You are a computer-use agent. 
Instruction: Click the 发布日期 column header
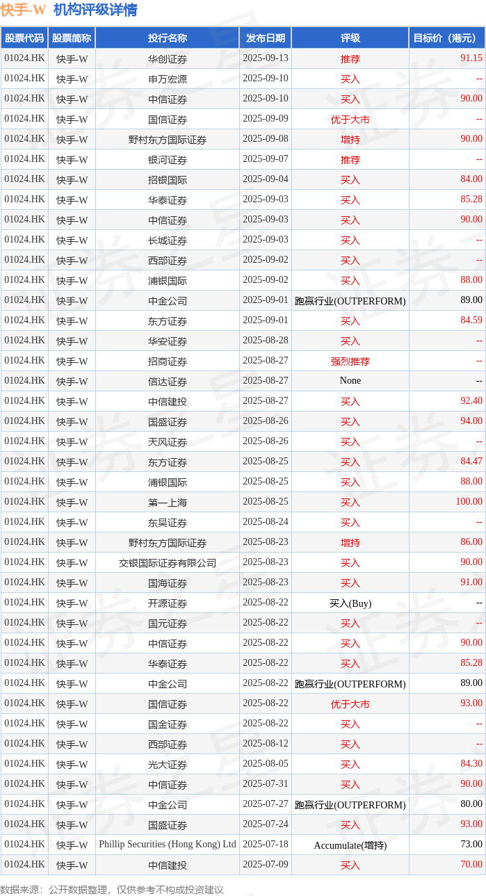pyautogui.click(x=265, y=38)
